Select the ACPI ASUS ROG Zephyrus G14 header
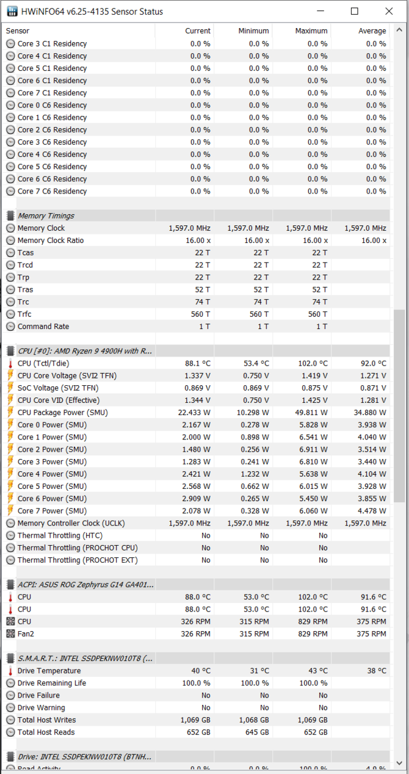This screenshot has width=409, height=774. [85, 584]
